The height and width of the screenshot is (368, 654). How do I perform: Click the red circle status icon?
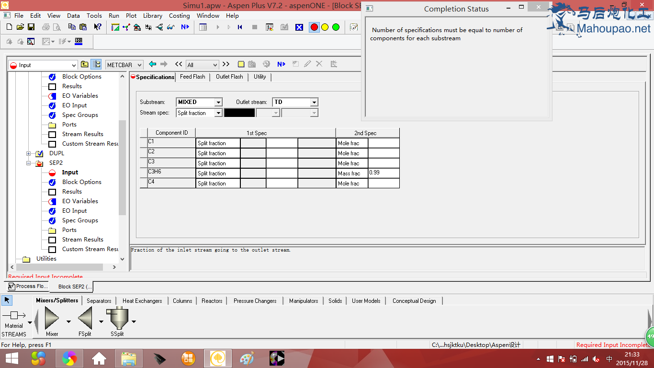point(314,27)
